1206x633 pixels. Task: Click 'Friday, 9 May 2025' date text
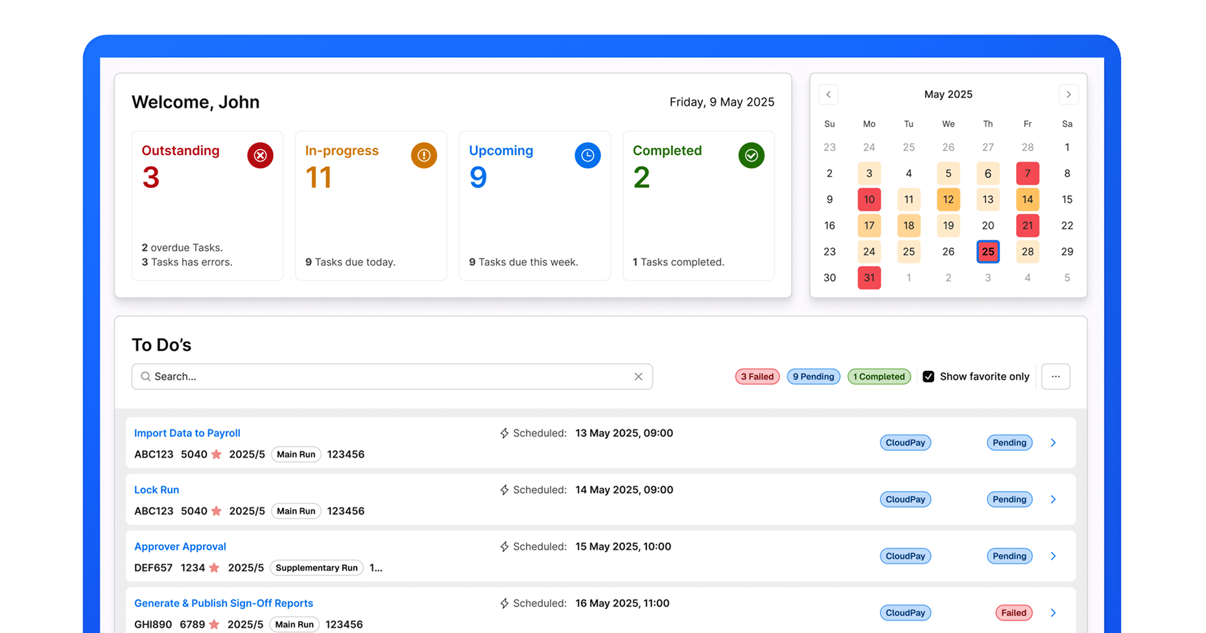click(x=722, y=102)
